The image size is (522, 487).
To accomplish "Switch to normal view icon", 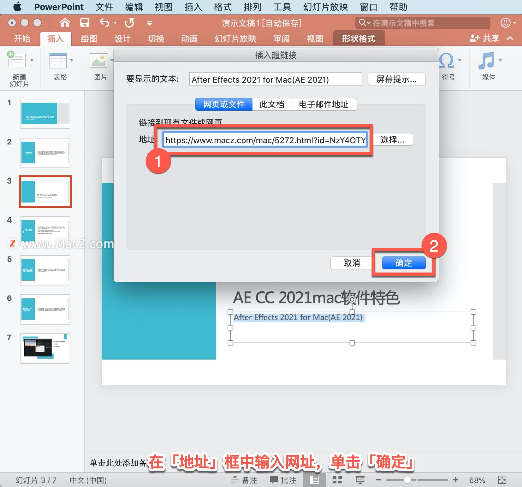I will (314, 480).
